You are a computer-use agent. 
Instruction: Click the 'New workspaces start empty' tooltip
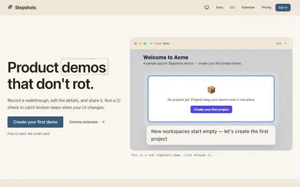click(211, 135)
